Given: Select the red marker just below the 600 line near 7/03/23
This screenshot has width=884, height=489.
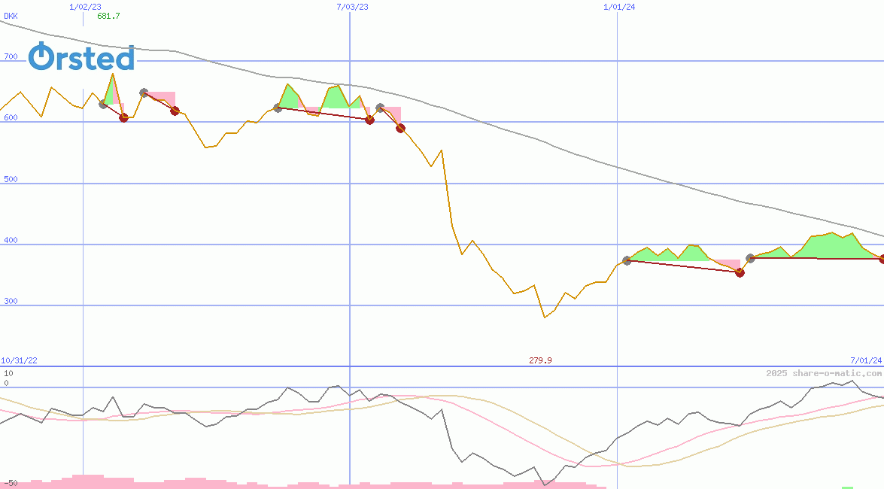Looking at the screenshot, I should [369, 120].
